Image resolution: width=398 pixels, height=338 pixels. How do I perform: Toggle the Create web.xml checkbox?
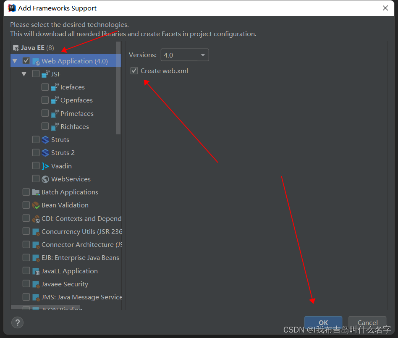(134, 71)
